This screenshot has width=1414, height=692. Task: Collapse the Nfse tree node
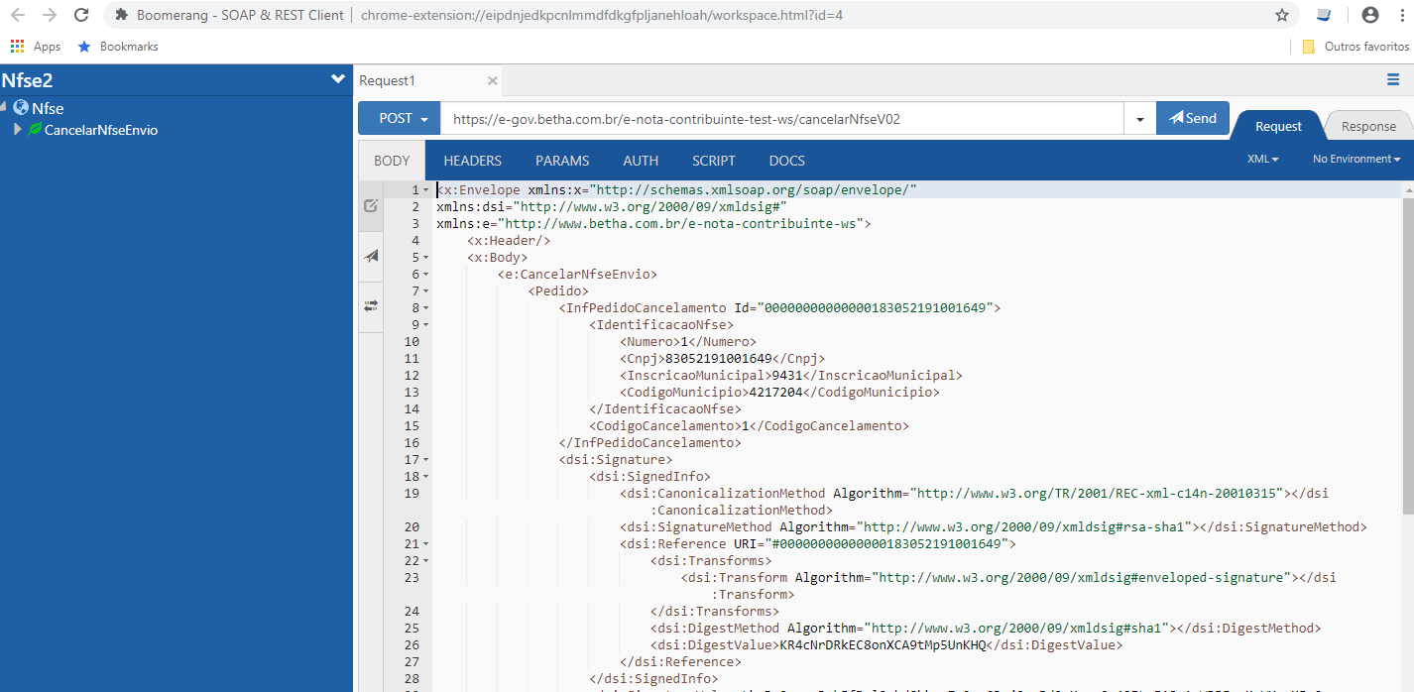click(x=4, y=108)
